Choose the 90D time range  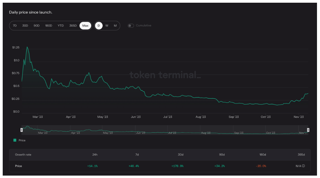click(x=36, y=26)
